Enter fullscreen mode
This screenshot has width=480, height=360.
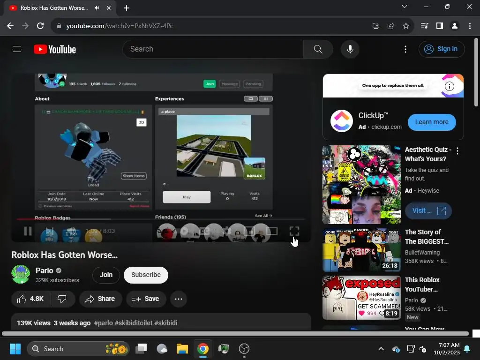point(294,231)
